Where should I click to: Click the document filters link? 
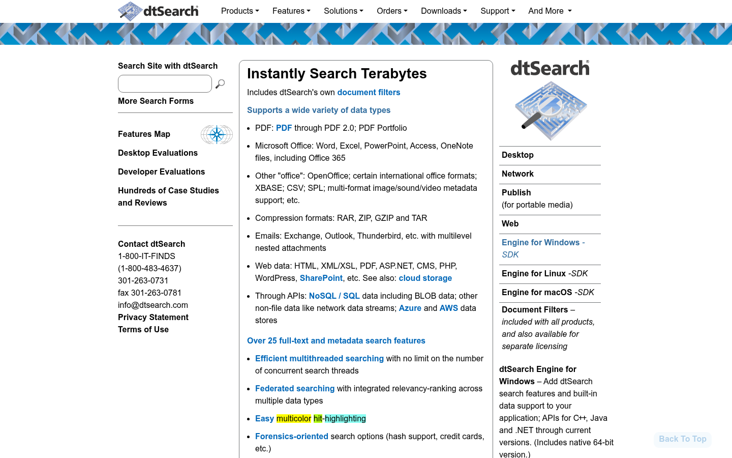click(369, 92)
